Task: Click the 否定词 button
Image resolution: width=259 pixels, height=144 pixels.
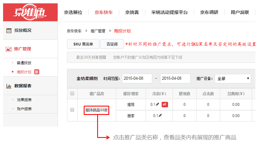Action: pyautogui.click(x=112, y=44)
